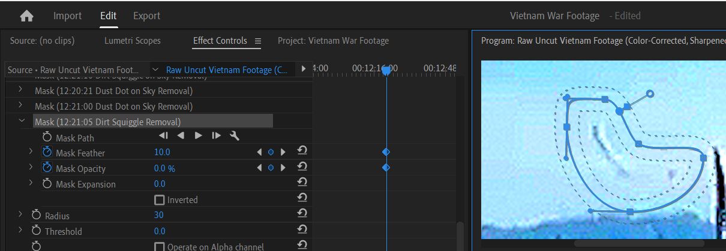Reset the Radius parameter
Viewport: 726px width, 251px height.
point(302,213)
